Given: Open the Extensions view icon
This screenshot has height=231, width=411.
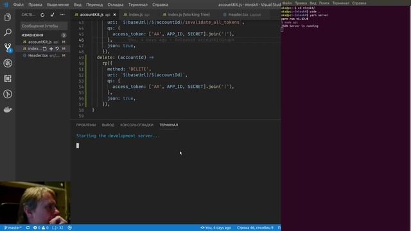Looking at the screenshot, I should 8,78.
